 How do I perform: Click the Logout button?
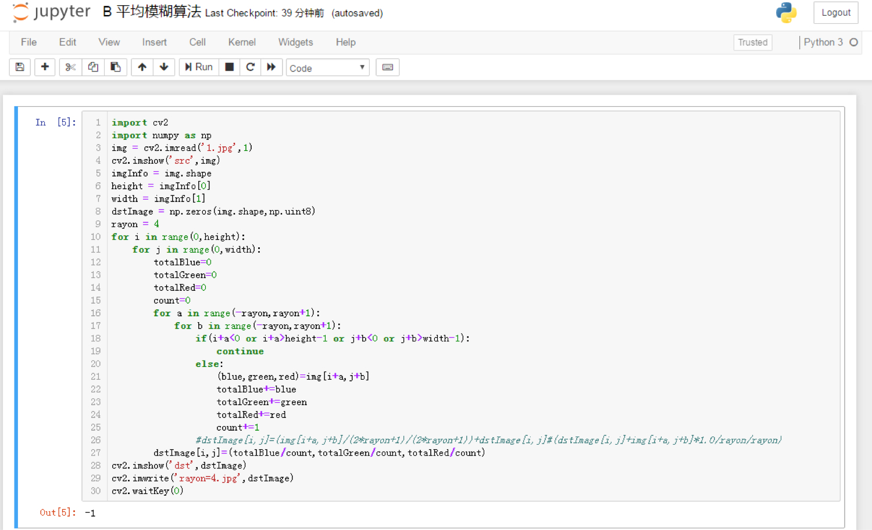tap(835, 13)
